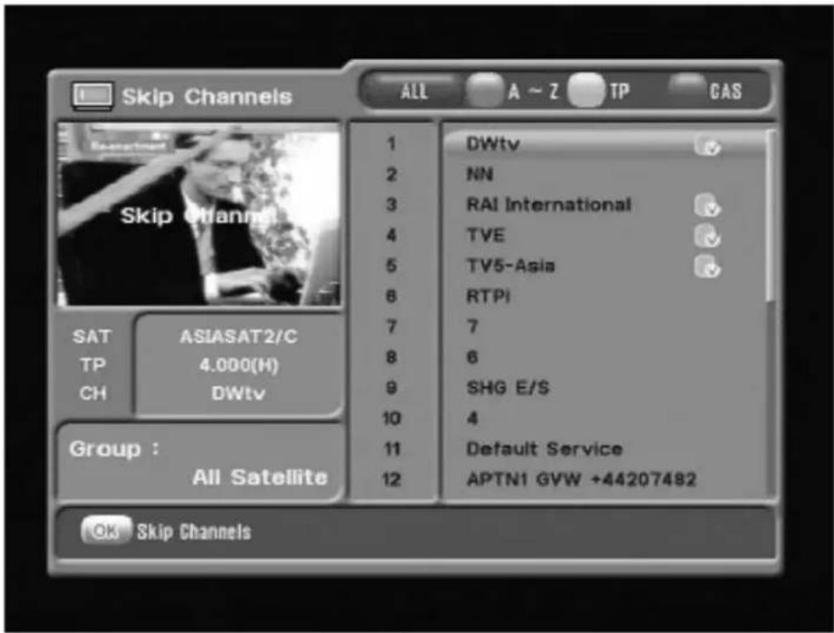The width and height of the screenshot is (834, 633).
Task: Click the Skip Channels window title
Action: [x=207, y=97]
